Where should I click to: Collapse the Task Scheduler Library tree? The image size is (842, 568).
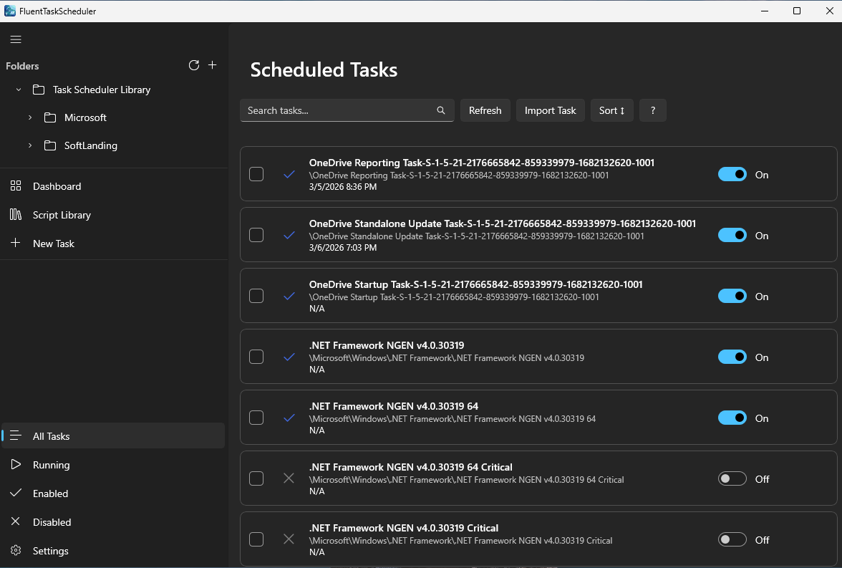(x=19, y=90)
